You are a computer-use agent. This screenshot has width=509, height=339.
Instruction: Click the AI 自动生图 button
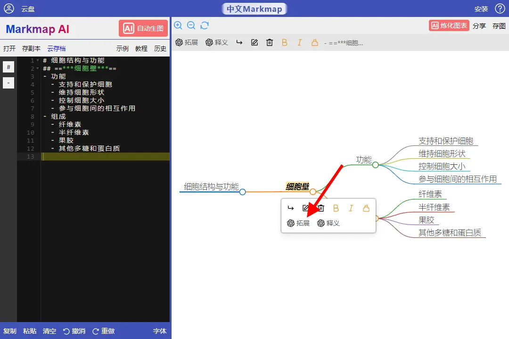(143, 29)
